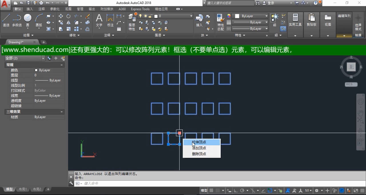Toggle grid display in status bar
The width and height of the screenshot is (366, 195).
(x=212, y=190)
